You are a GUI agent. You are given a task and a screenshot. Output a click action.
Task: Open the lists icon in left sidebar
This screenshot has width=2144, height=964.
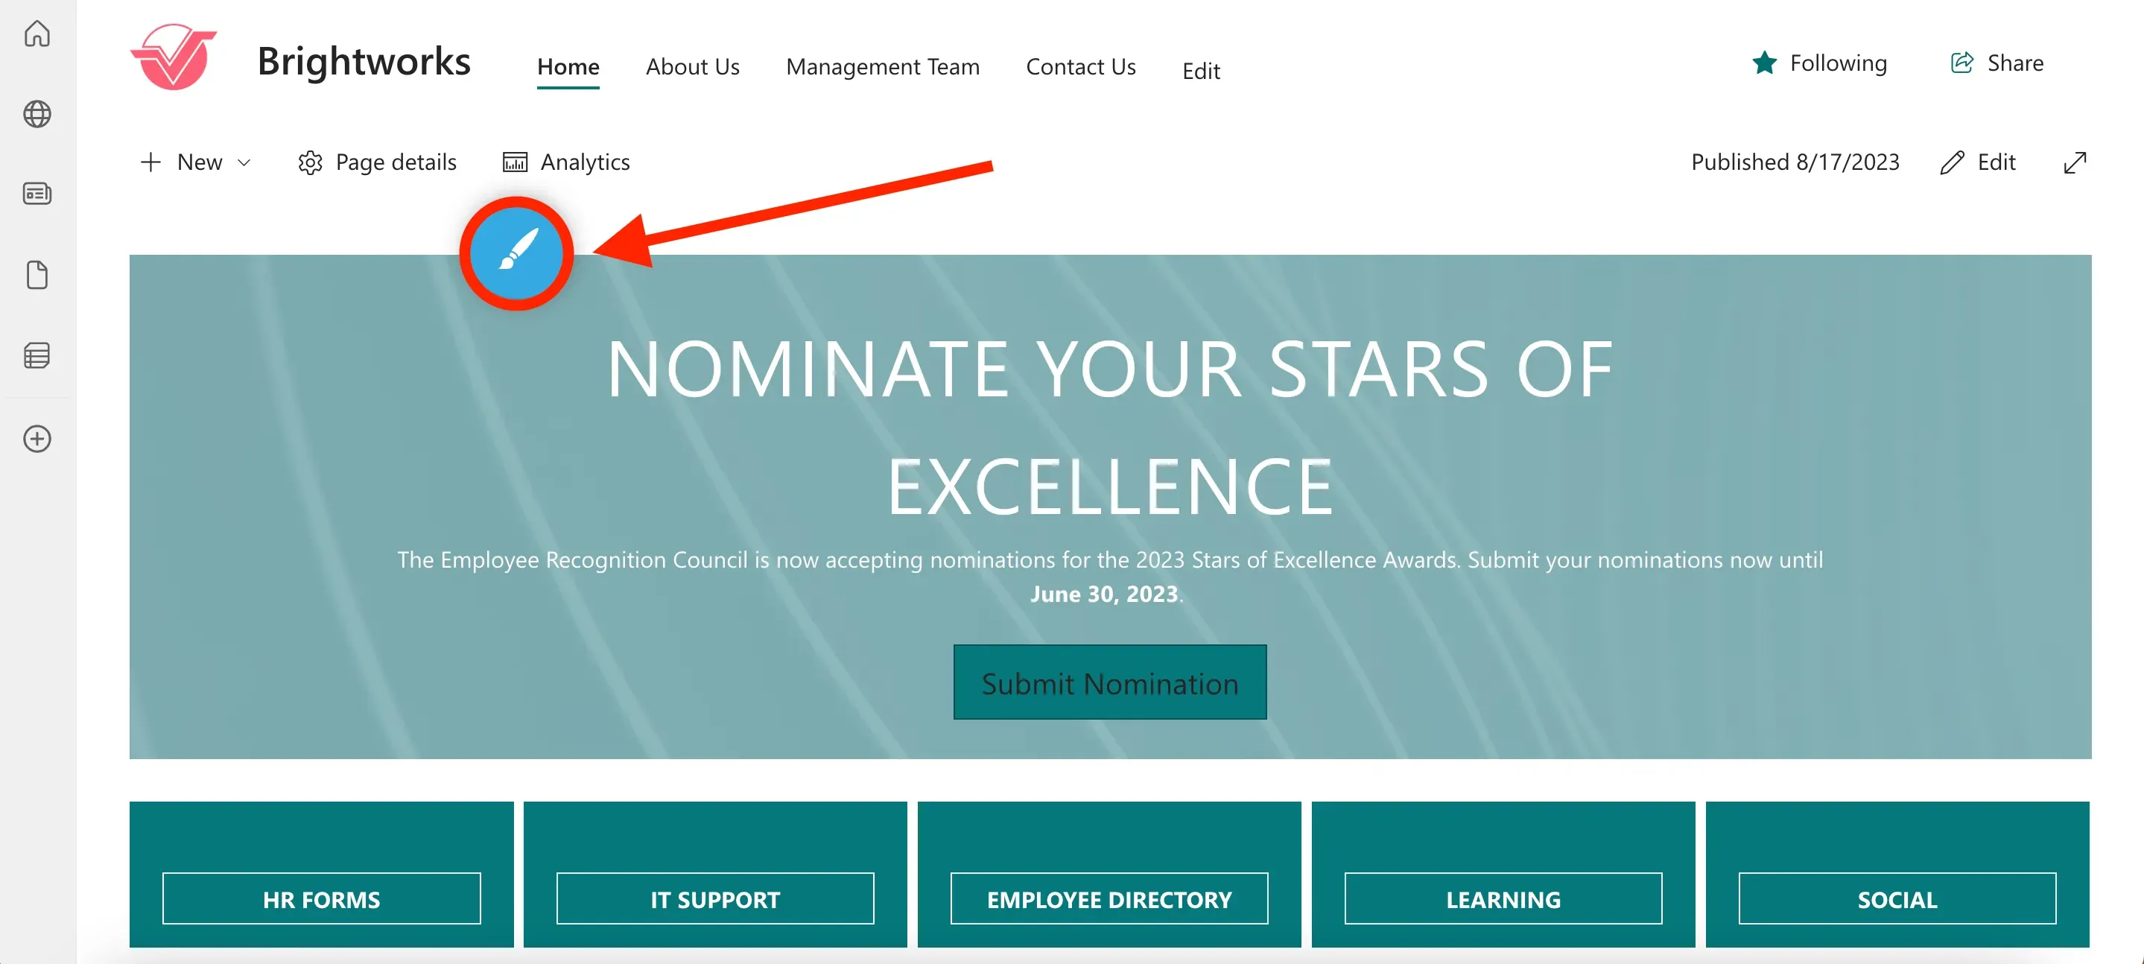point(37,355)
